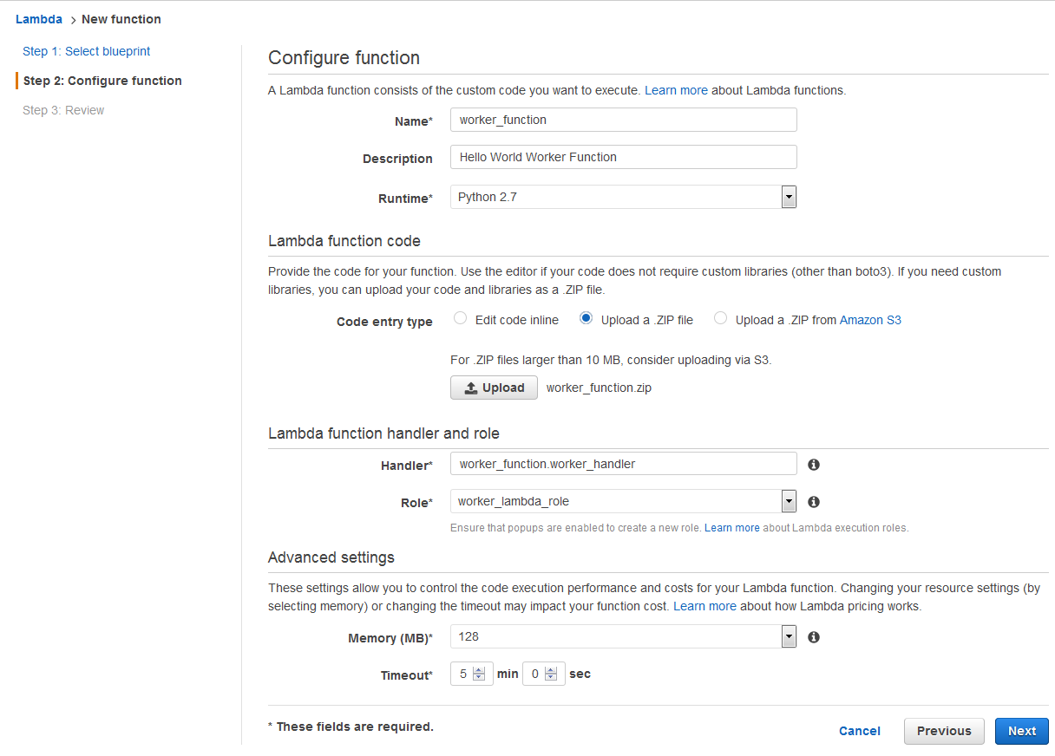Adjust the Timeout minutes stepper arrows

(x=479, y=674)
